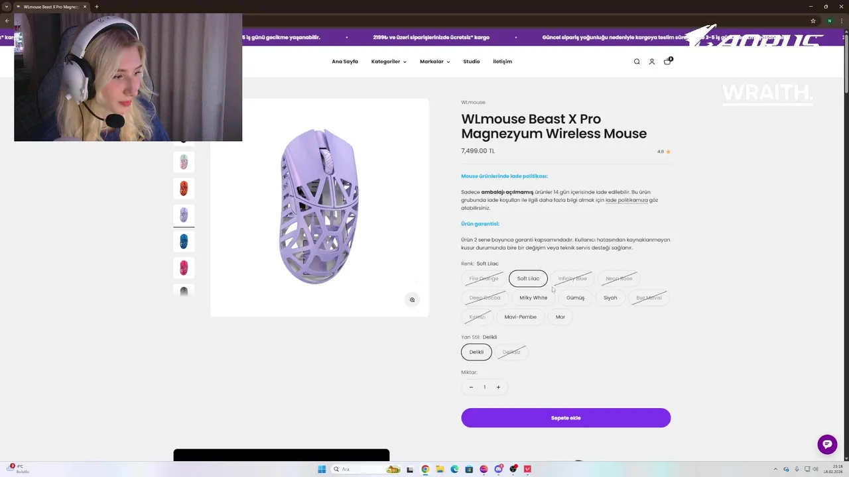This screenshot has width=849, height=477.
Task: Open the Windows Start menu
Action: (322, 469)
